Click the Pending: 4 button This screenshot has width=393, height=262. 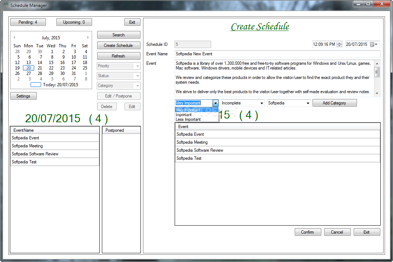(x=28, y=22)
